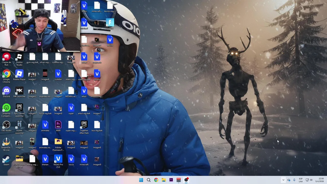Open Chrome from the taskbar

[156, 180]
